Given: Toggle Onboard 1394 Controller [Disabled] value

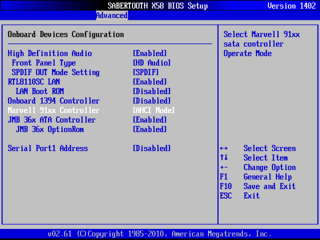Looking at the screenshot, I should click(x=152, y=101).
